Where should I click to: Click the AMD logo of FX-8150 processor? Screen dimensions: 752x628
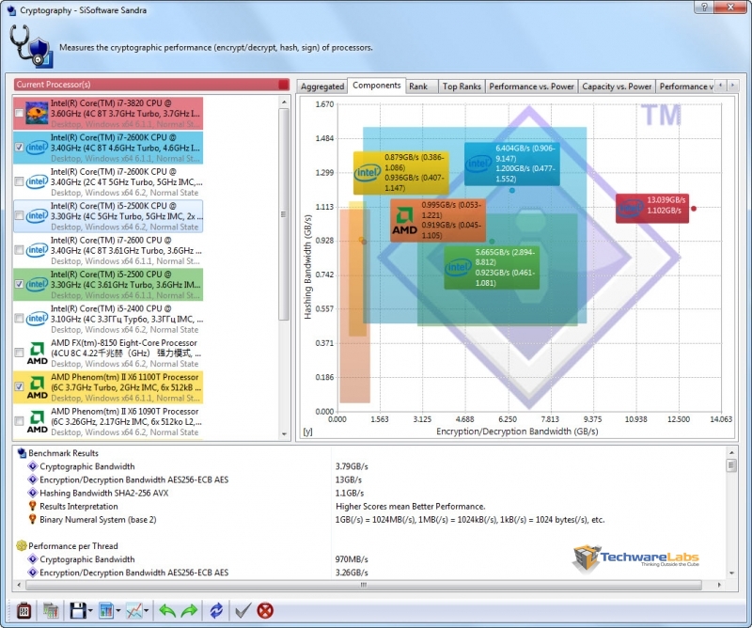coord(37,353)
